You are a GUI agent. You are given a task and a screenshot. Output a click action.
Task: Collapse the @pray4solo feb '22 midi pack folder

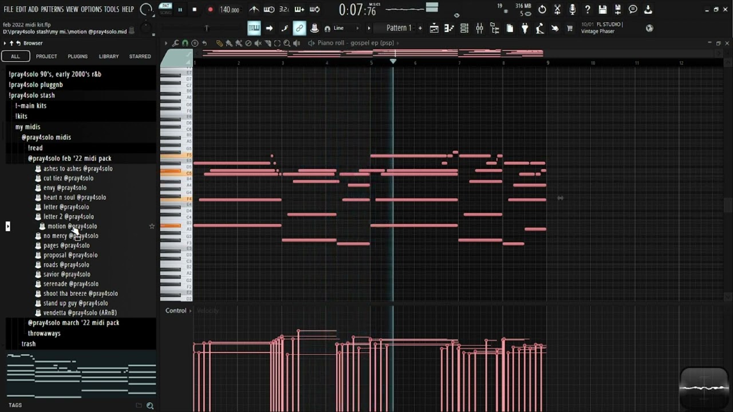tap(69, 159)
